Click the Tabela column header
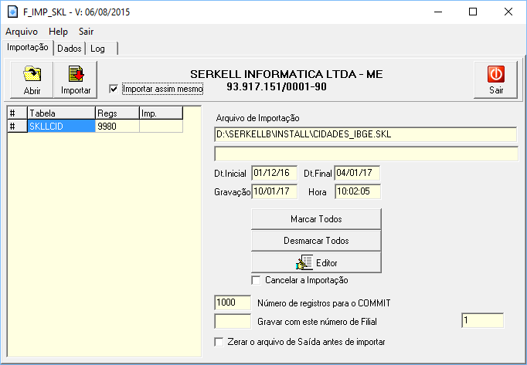The width and height of the screenshot is (527, 365). click(62, 113)
